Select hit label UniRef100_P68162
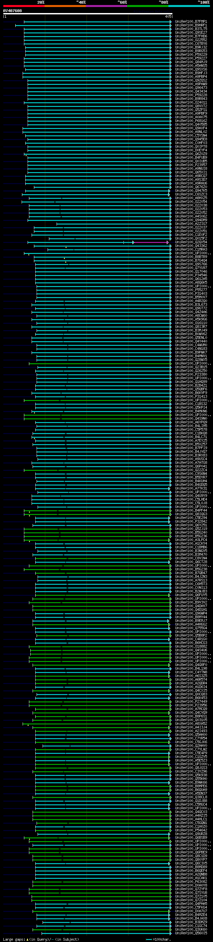213x942 pixels. [x=191, y=121]
